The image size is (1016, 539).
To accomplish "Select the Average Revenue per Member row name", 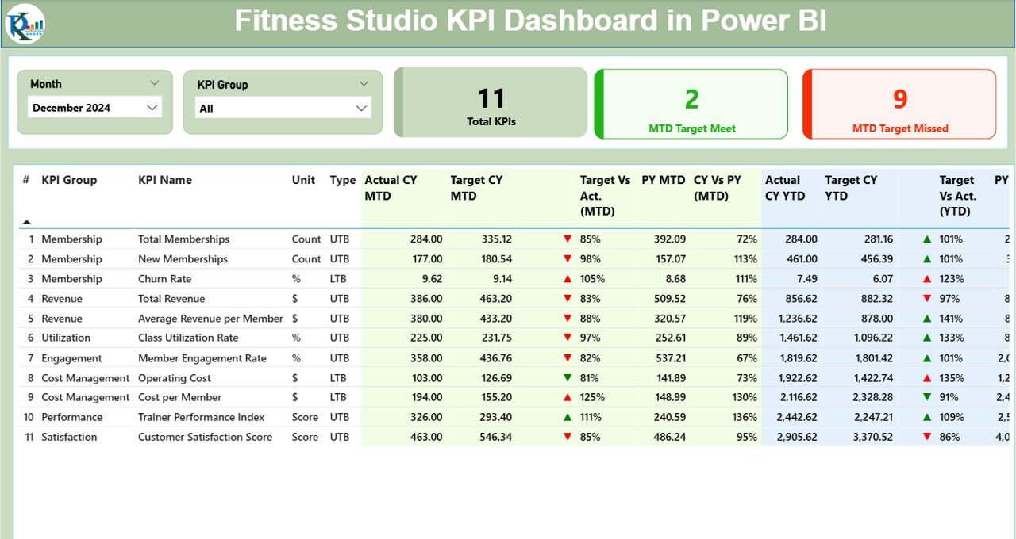I will [x=210, y=318].
